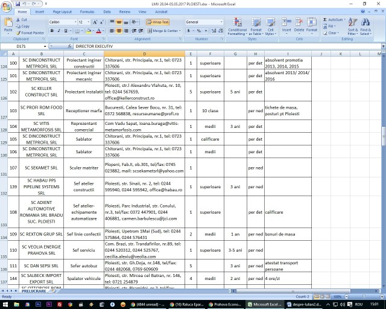Open Prahova Econo... taskbar window
The image size is (386, 309).
tap(224, 305)
